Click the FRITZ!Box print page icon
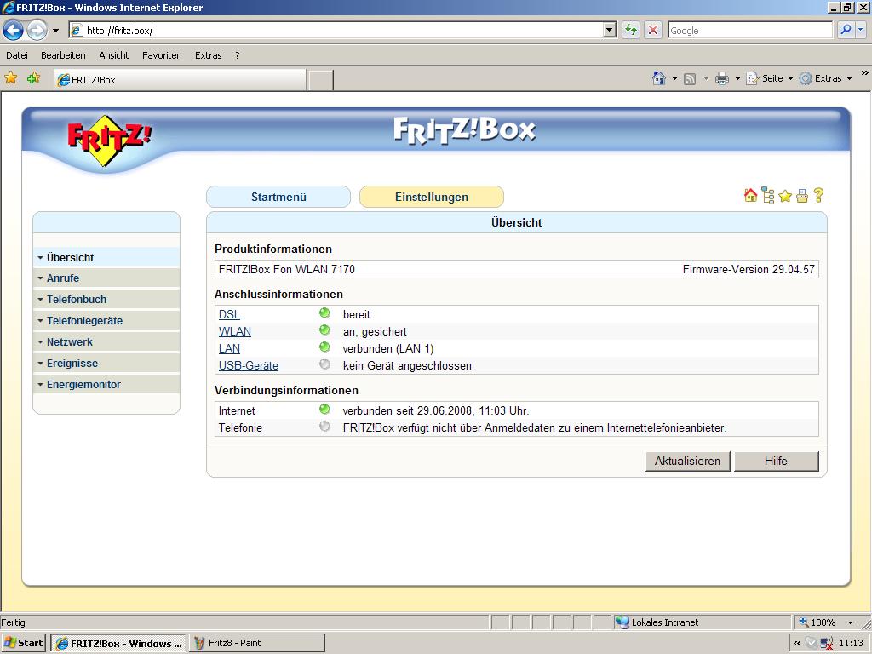This screenshot has width=872, height=654. (x=802, y=196)
